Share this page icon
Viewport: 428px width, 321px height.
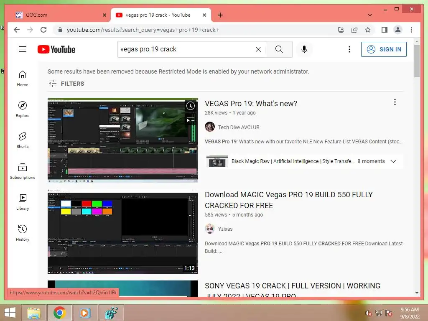click(354, 30)
